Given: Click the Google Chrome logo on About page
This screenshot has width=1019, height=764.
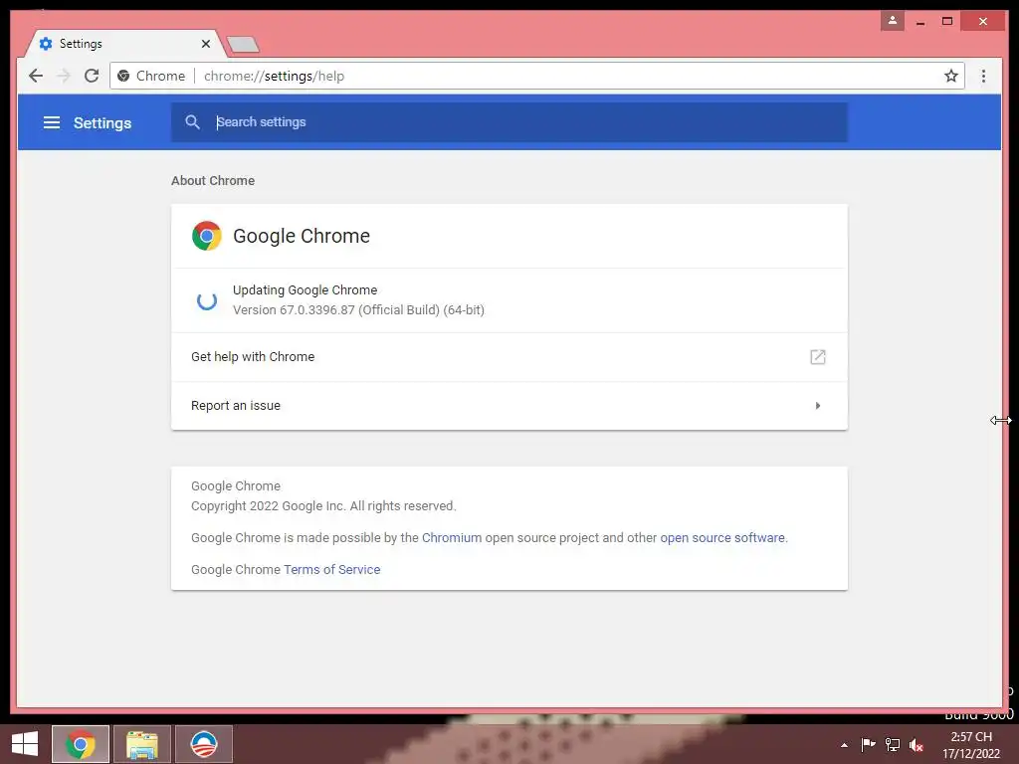Looking at the screenshot, I should tap(207, 236).
